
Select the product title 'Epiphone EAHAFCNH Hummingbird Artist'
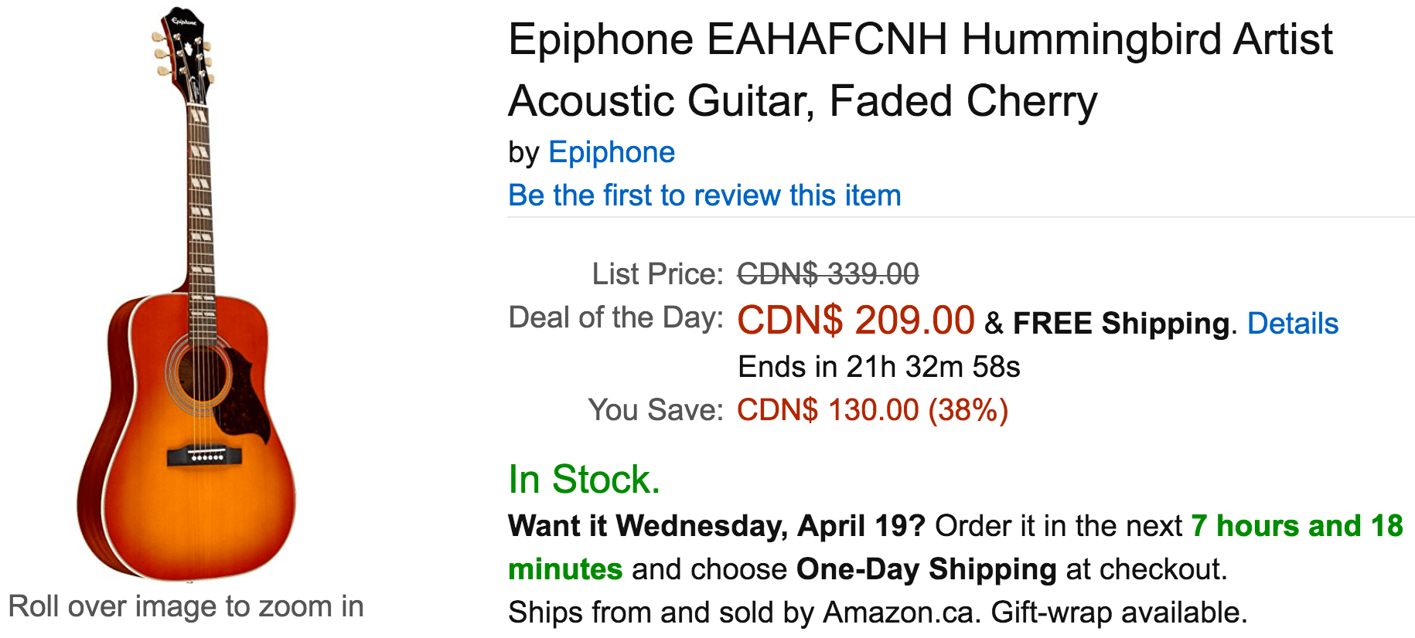coord(920,40)
